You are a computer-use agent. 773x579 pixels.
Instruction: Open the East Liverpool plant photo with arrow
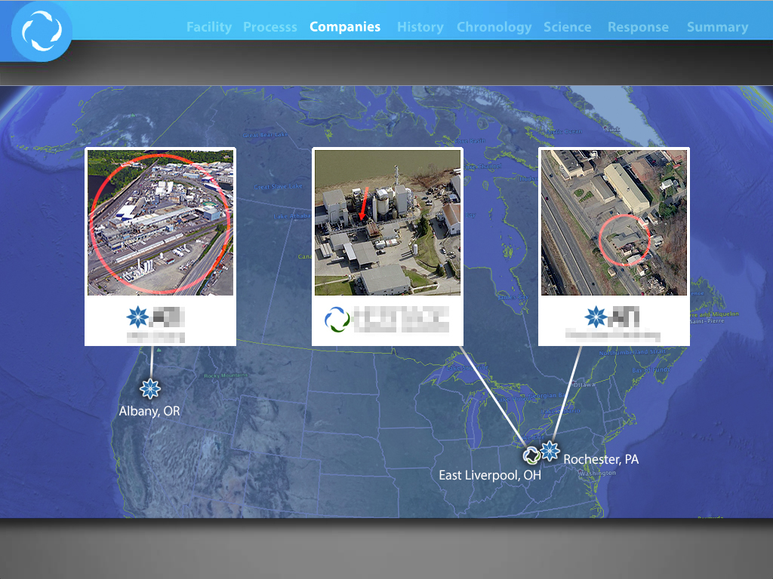pyautogui.click(x=387, y=222)
